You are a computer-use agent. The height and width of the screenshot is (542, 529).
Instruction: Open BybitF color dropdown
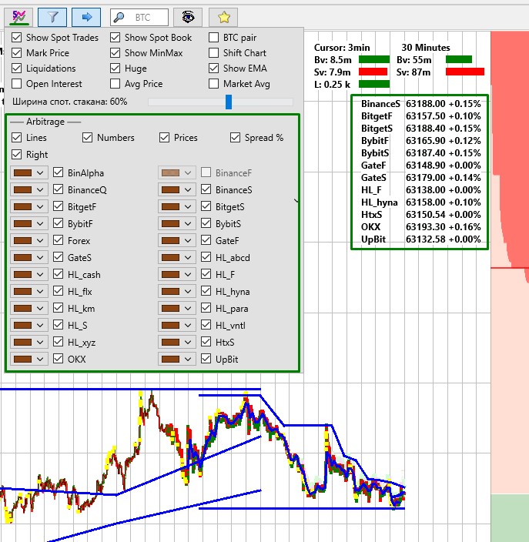pyautogui.click(x=40, y=223)
